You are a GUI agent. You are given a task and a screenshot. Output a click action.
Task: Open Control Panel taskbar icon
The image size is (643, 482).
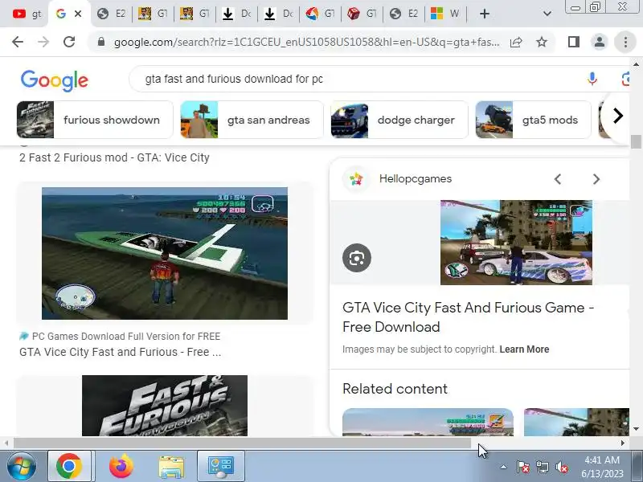pyautogui.click(x=220, y=467)
